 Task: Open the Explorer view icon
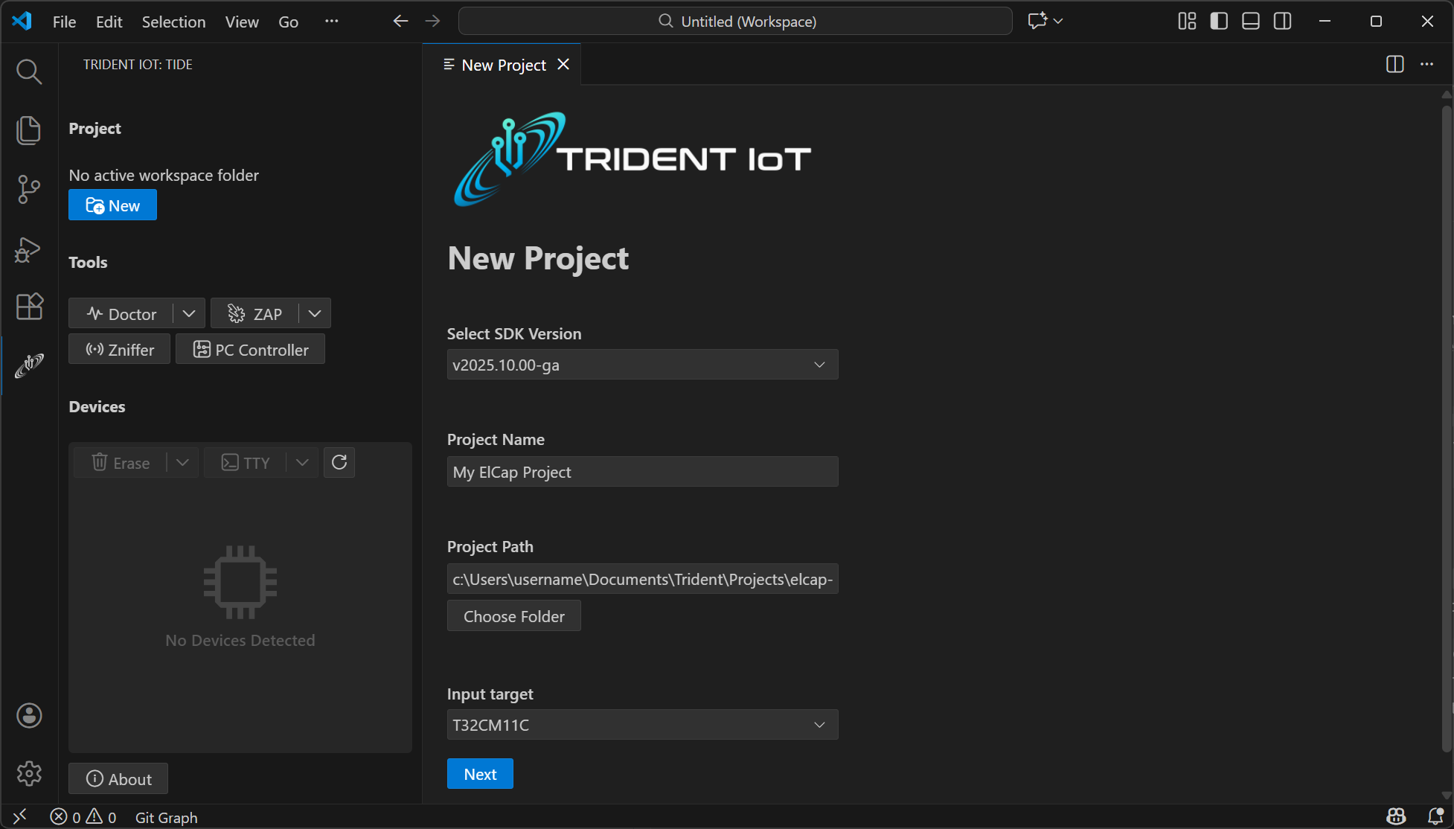tap(29, 130)
